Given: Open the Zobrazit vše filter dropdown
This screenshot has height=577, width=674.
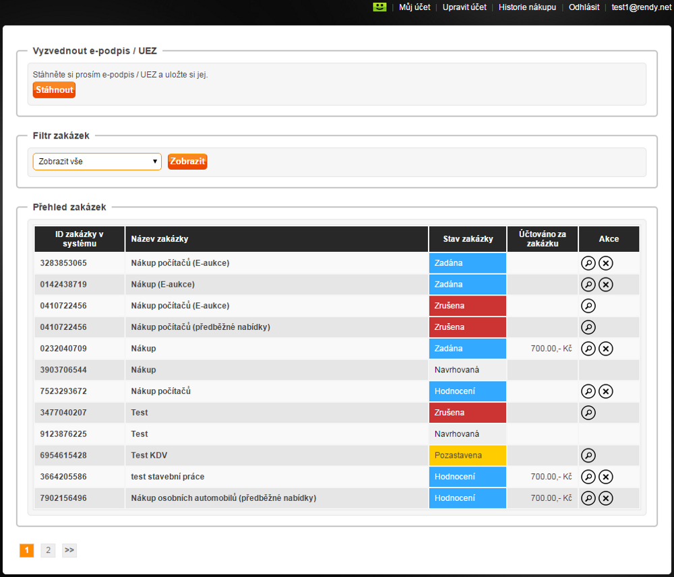Looking at the screenshot, I should pos(97,162).
